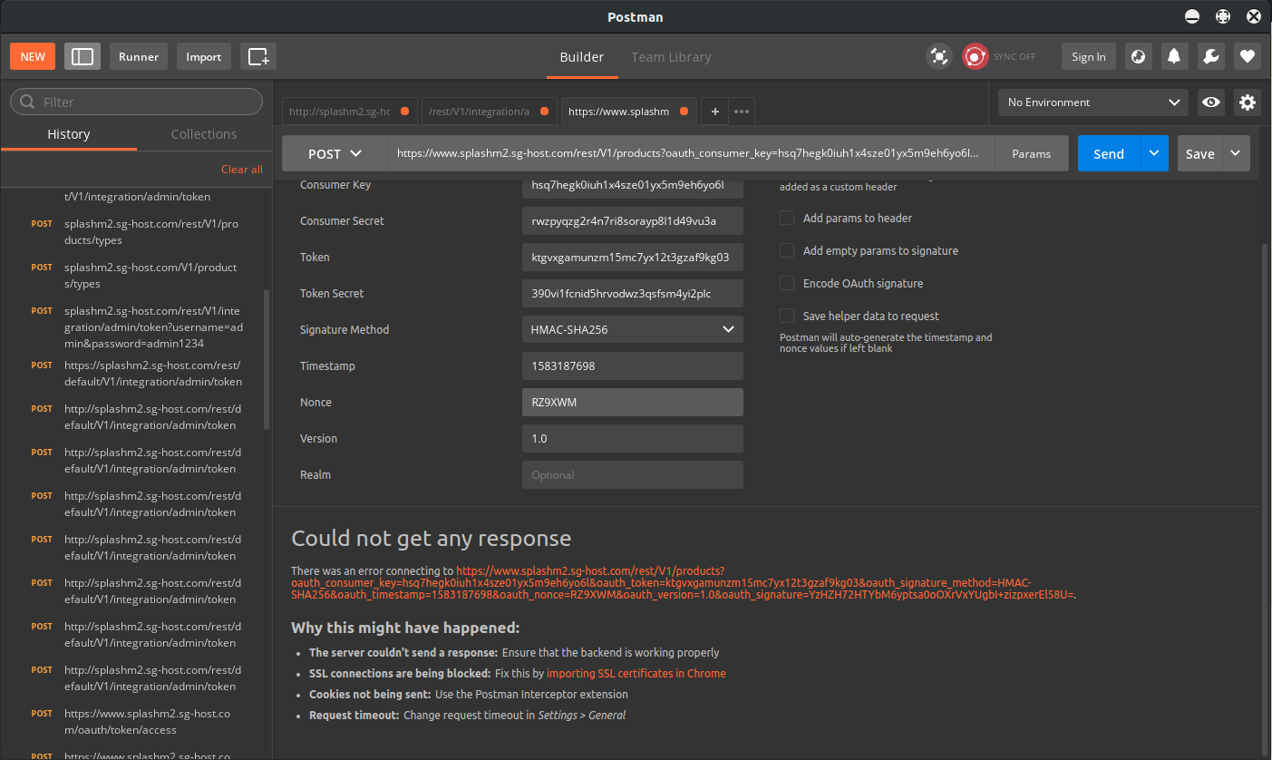1272x760 pixels.
Task: Click the interceptor satellite icon
Action: 939,56
